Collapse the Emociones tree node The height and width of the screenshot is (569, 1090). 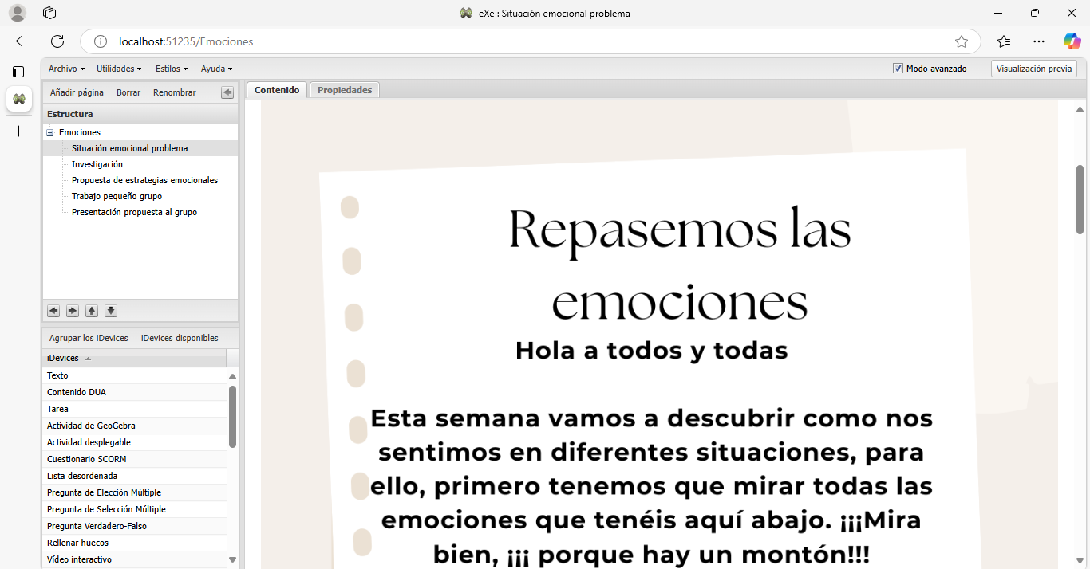pos(50,133)
